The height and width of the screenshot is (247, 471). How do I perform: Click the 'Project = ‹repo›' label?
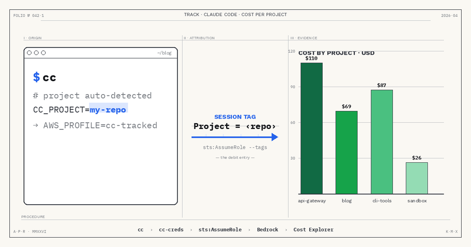click(235, 127)
